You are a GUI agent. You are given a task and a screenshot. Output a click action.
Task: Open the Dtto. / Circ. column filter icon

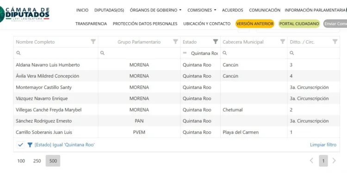tap(335, 42)
